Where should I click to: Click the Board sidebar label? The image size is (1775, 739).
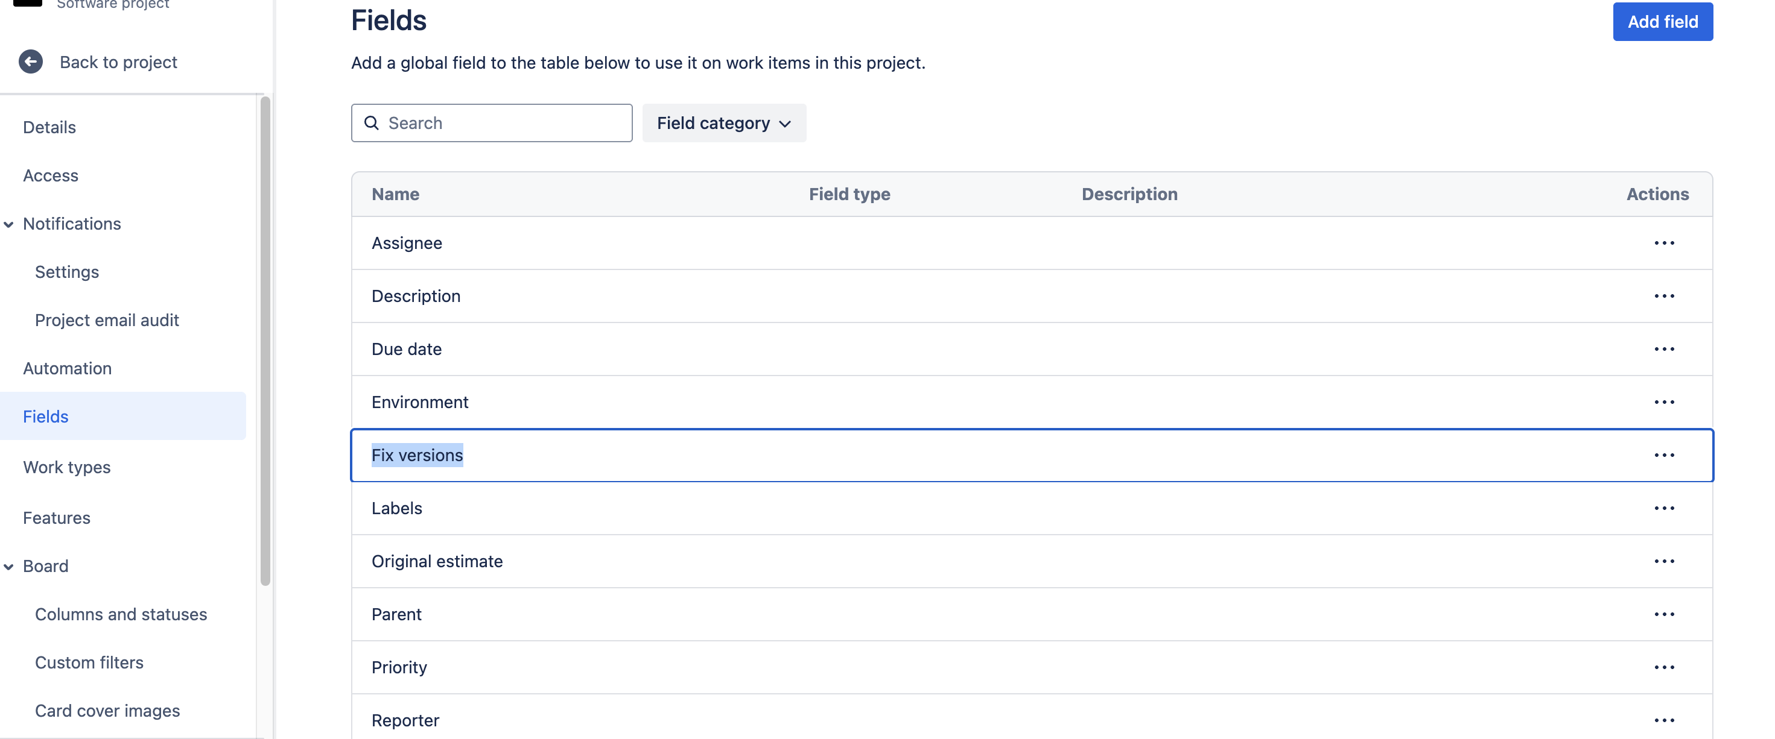tap(45, 566)
